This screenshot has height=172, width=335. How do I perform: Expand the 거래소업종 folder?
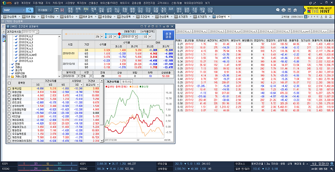pos(9,76)
